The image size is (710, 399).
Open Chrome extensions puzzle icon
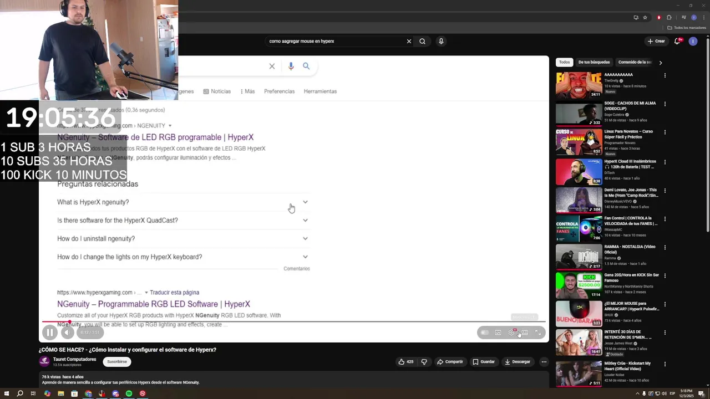669,17
